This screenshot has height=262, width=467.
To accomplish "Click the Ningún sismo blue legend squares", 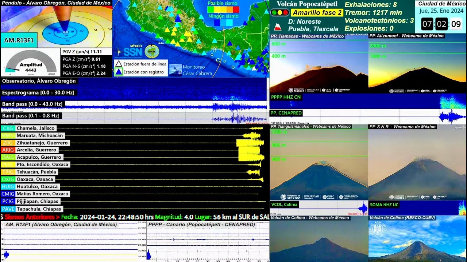I will point(223,23).
